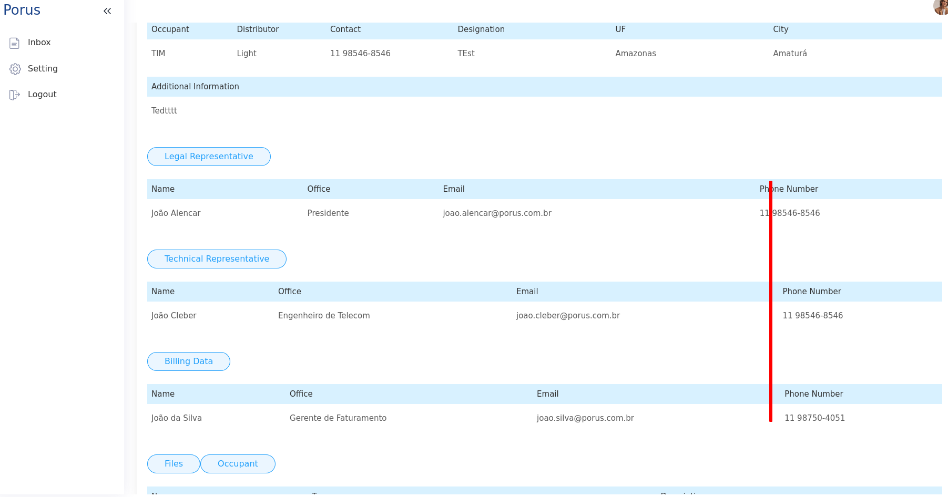Select the name João Cleber
The width and height of the screenshot is (948, 497).
tap(174, 316)
